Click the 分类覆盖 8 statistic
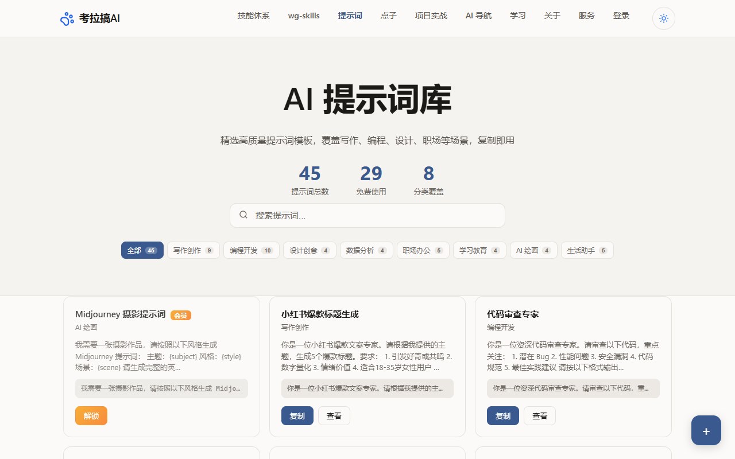 pos(429,180)
